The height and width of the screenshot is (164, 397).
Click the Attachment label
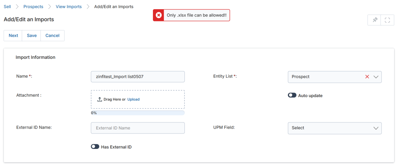click(29, 95)
